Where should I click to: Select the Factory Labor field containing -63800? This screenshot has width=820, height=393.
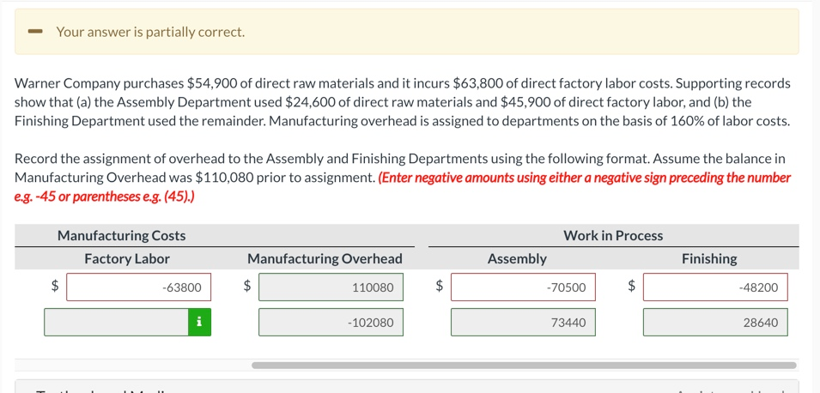click(138, 287)
